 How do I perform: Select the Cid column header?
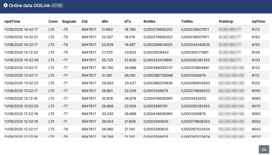84,21
